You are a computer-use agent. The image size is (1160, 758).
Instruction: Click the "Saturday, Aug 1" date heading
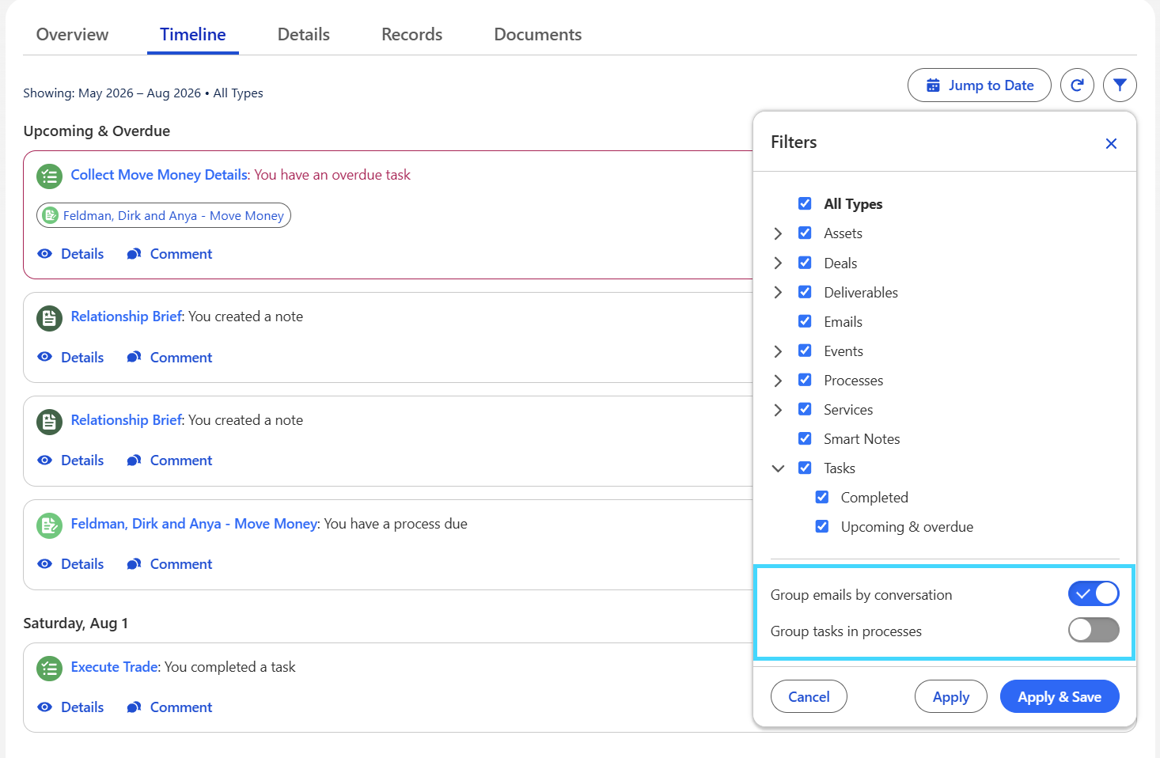pos(76,623)
